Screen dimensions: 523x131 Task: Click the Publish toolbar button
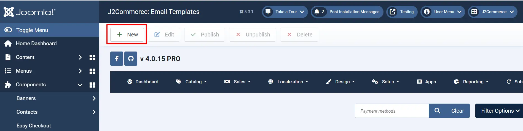(205, 35)
